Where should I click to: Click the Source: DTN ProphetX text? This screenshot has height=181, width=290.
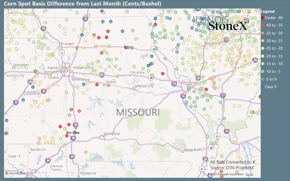(232, 168)
